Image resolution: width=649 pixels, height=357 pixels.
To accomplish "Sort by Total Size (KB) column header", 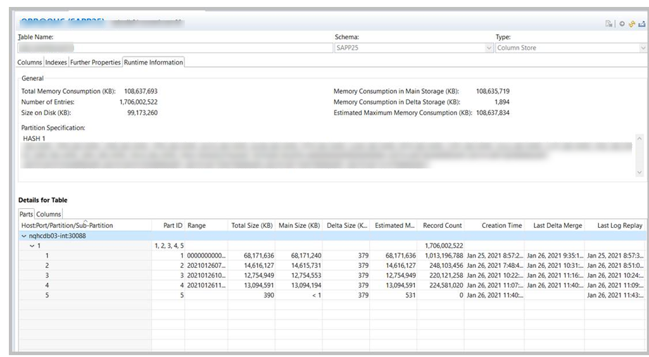I will pyautogui.click(x=251, y=225).
